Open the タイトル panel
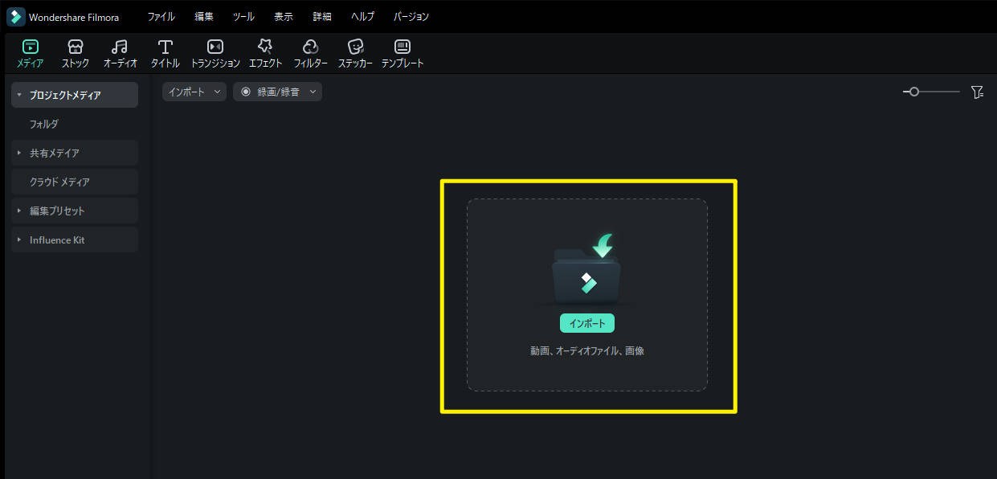Viewport: 997px width, 479px height. pyautogui.click(x=164, y=52)
